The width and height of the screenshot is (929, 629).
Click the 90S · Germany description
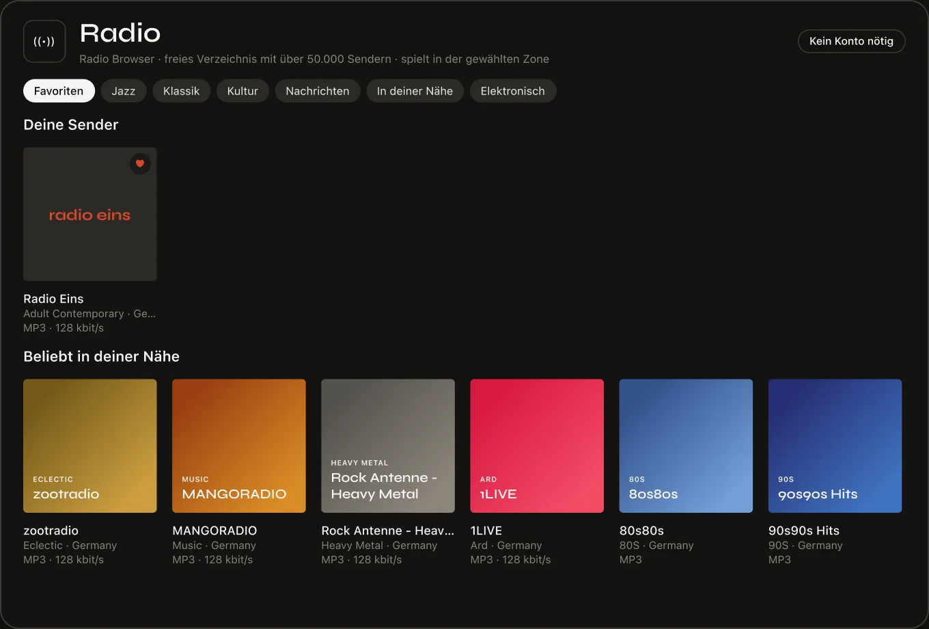(x=805, y=546)
